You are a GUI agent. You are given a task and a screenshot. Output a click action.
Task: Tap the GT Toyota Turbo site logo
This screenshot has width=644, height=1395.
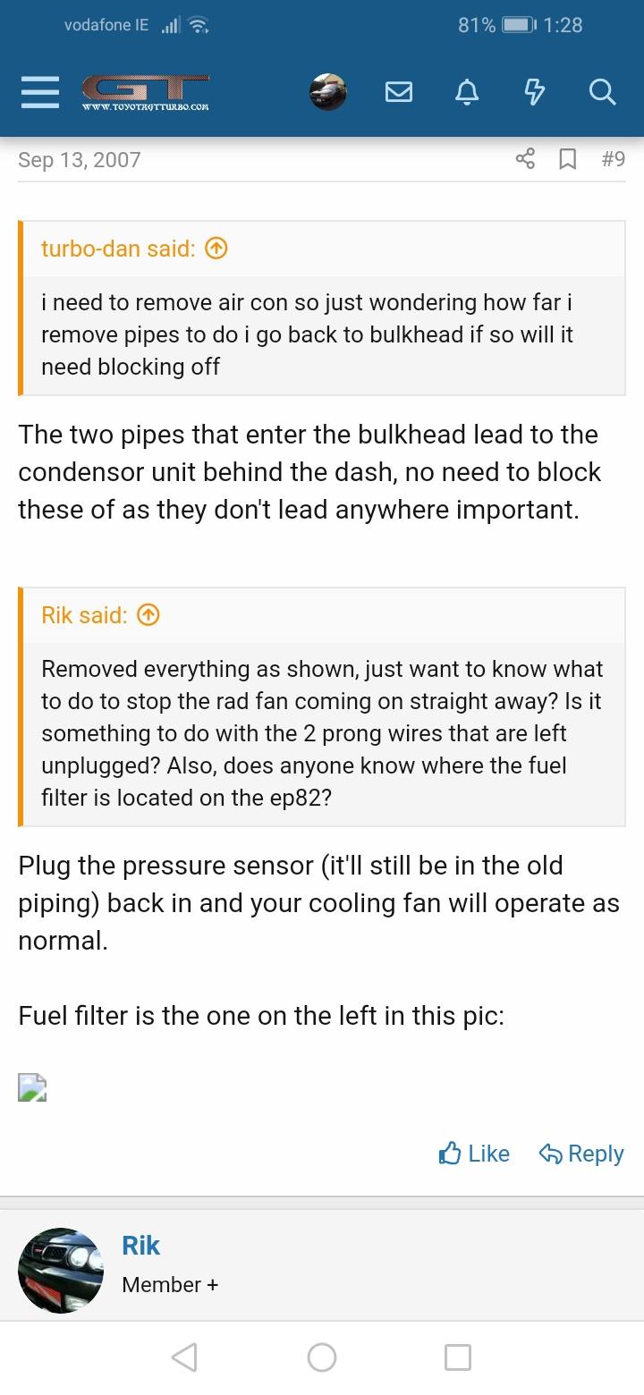point(145,92)
